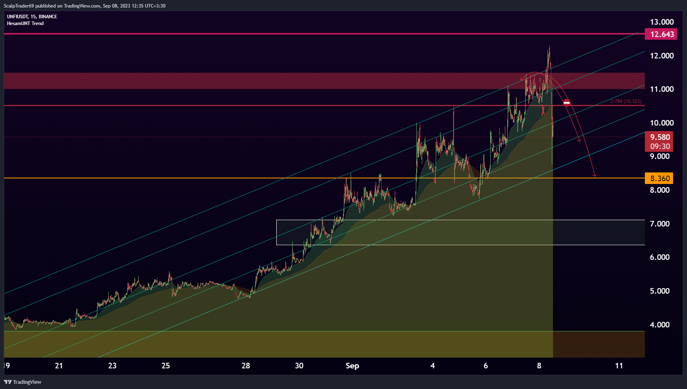Click the red no-entry marker icon
Image resolution: width=687 pixels, height=389 pixels.
coord(567,103)
